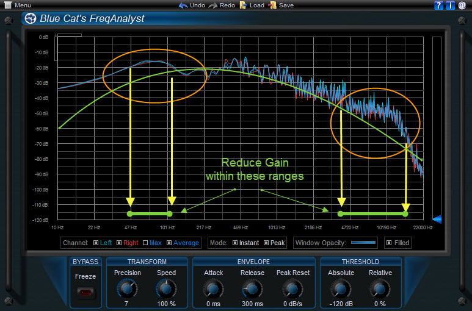Click the 22000 Hz axis label
This screenshot has height=311, width=472.
[x=423, y=227]
